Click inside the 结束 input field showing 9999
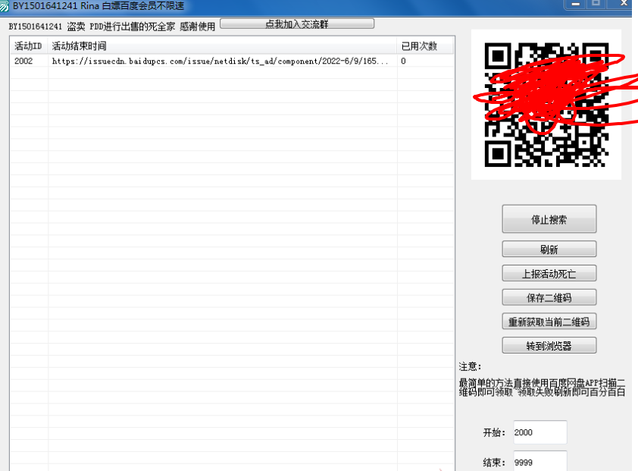638x471 pixels. tap(539, 460)
